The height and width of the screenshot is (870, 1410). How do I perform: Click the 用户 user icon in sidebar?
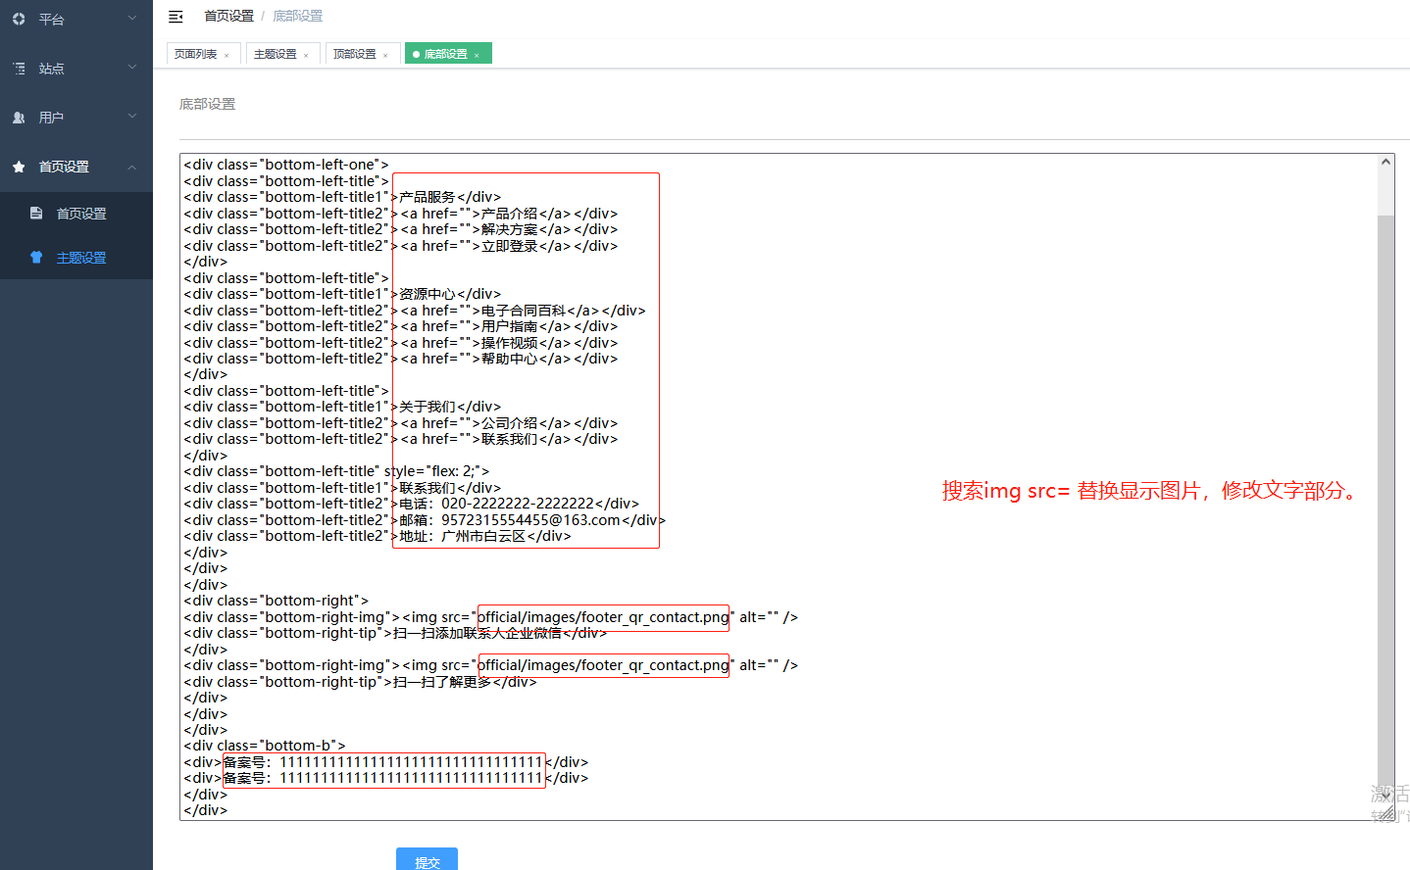click(19, 118)
